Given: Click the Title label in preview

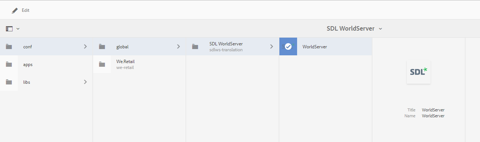Looking at the screenshot, I should (411, 110).
